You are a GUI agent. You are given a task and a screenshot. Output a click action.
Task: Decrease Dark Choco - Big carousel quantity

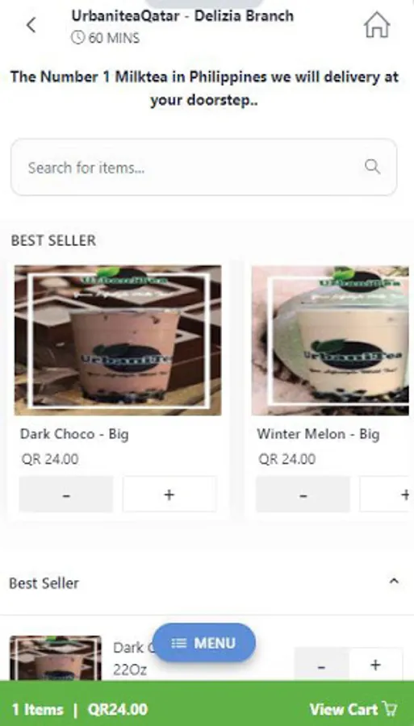(65, 494)
